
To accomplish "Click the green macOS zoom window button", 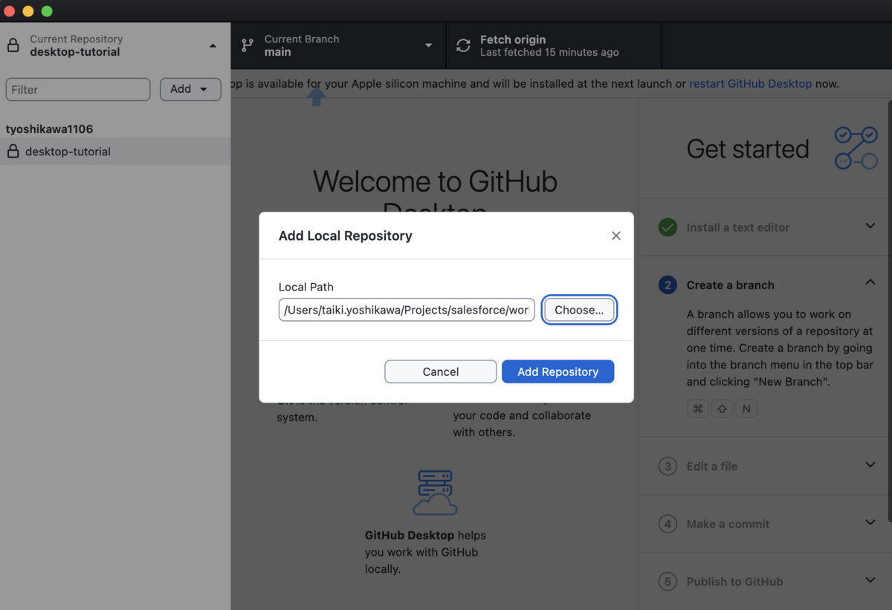I will click(x=47, y=11).
